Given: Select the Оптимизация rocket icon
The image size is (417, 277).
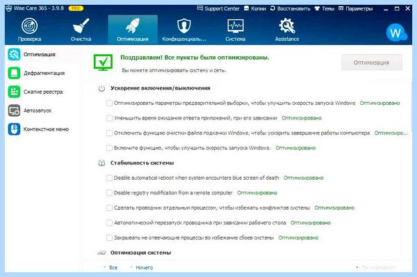Looking at the screenshot, I should click(x=133, y=26).
